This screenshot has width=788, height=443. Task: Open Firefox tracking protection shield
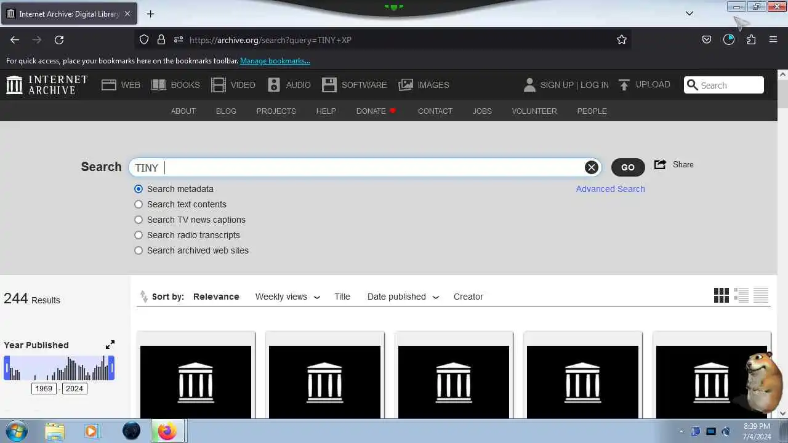pos(144,40)
